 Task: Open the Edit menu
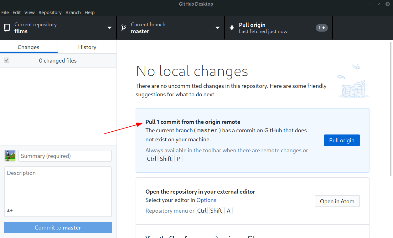pyautogui.click(x=17, y=13)
